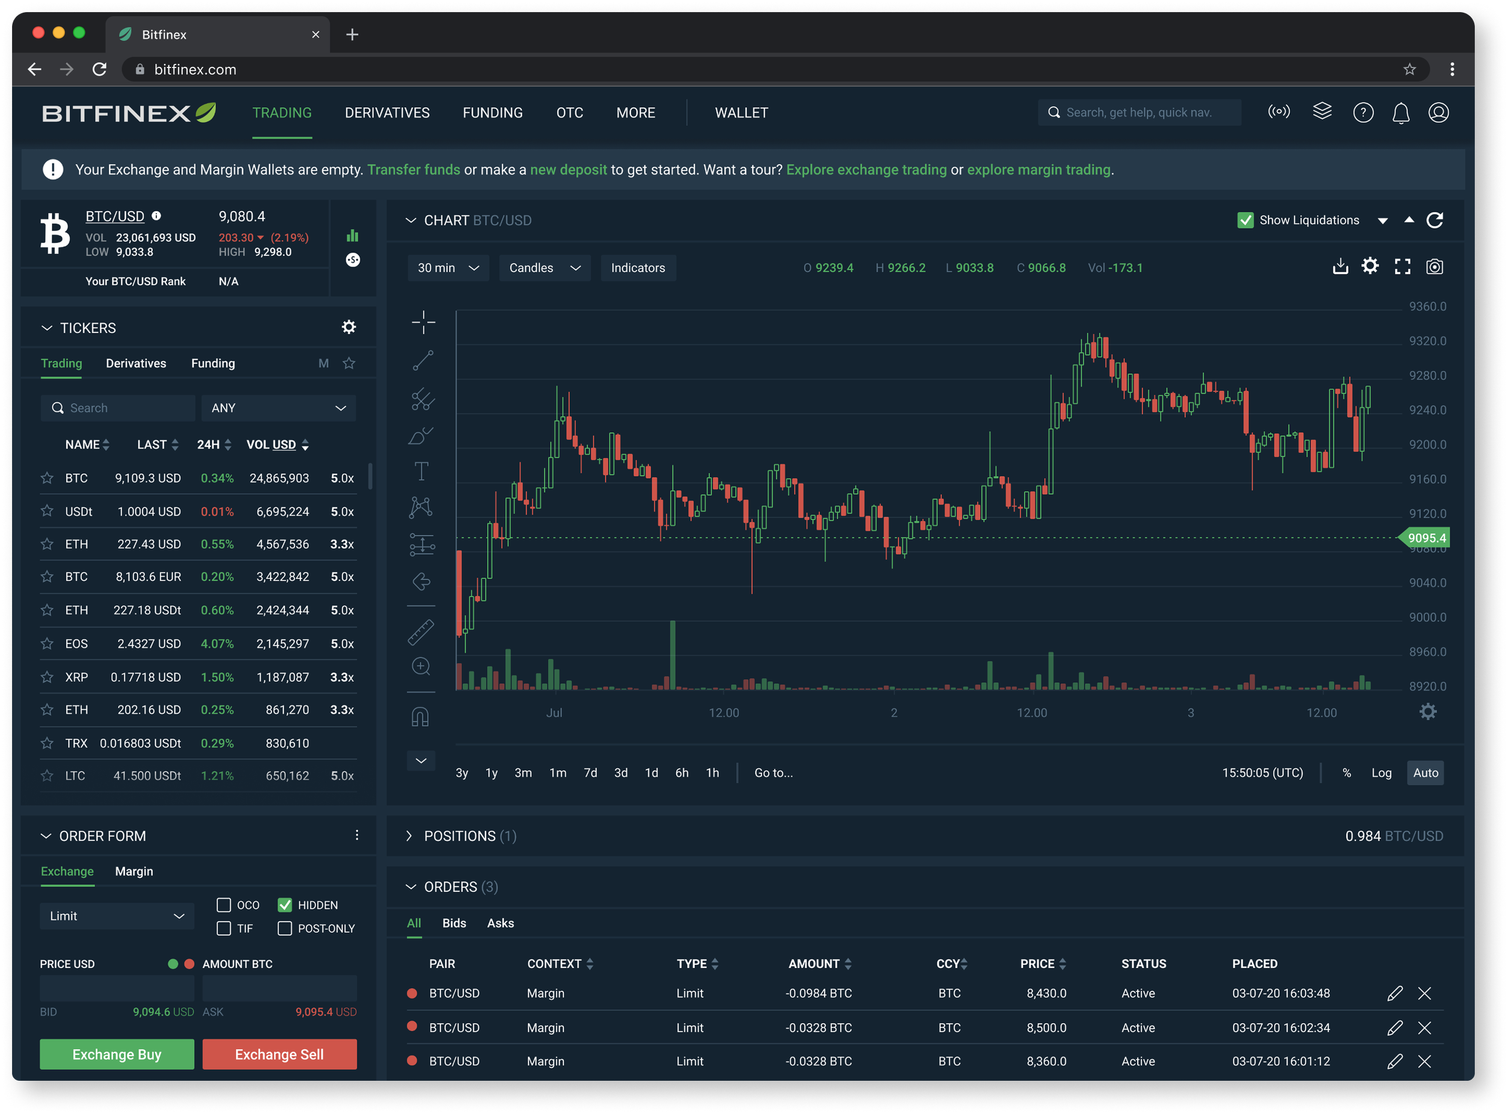1508x1114 pixels.
Task: Follow the new deposit link
Action: pos(568,169)
